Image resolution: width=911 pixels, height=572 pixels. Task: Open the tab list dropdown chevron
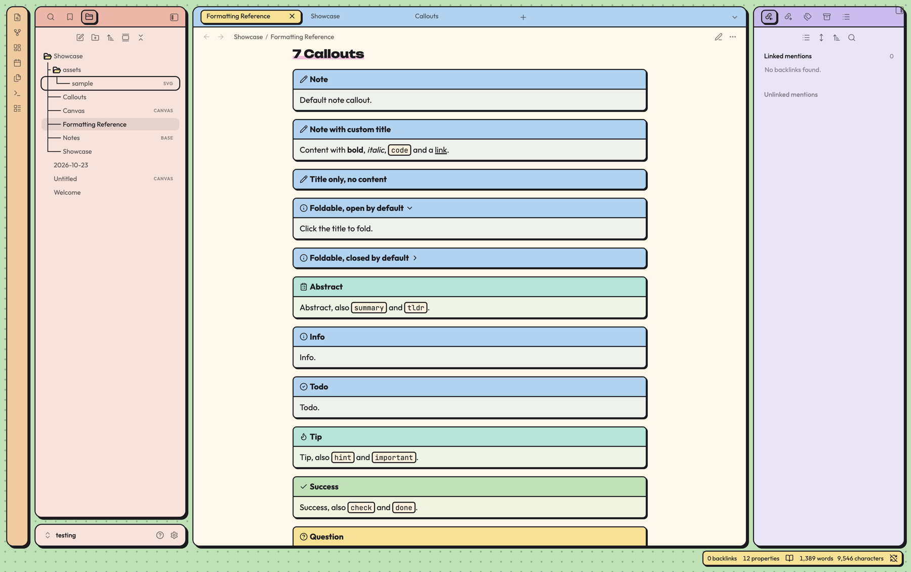click(x=735, y=17)
